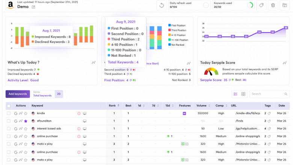
Task: Sort by the Comp column header
Action: pos(221,106)
